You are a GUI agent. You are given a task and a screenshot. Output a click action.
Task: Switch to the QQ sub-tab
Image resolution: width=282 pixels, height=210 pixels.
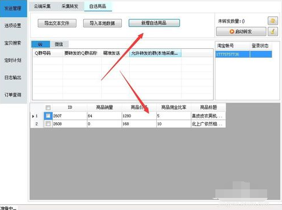click(40, 44)
